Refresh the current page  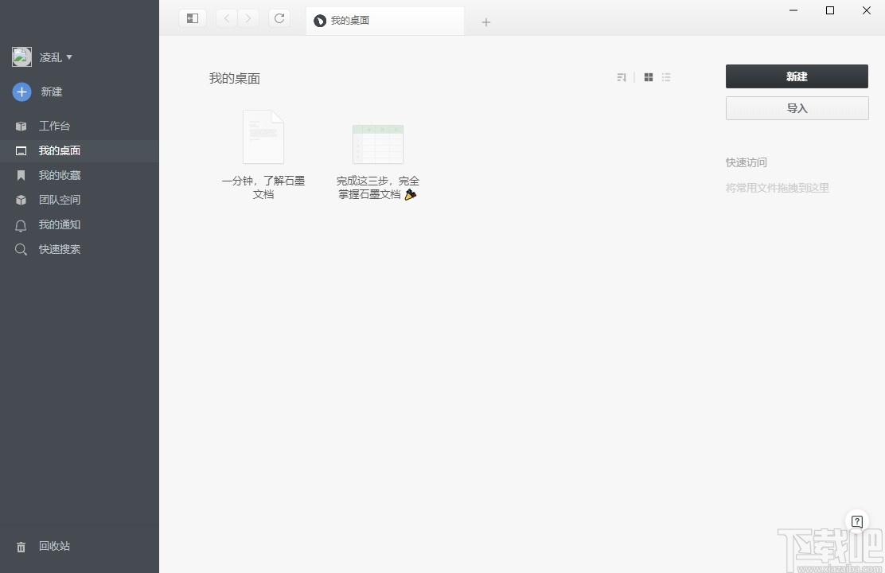pyautogui.click(x=279, y=18)
